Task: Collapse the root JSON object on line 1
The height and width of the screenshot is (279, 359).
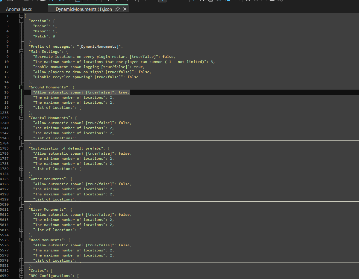Action: tap(21, 16)
